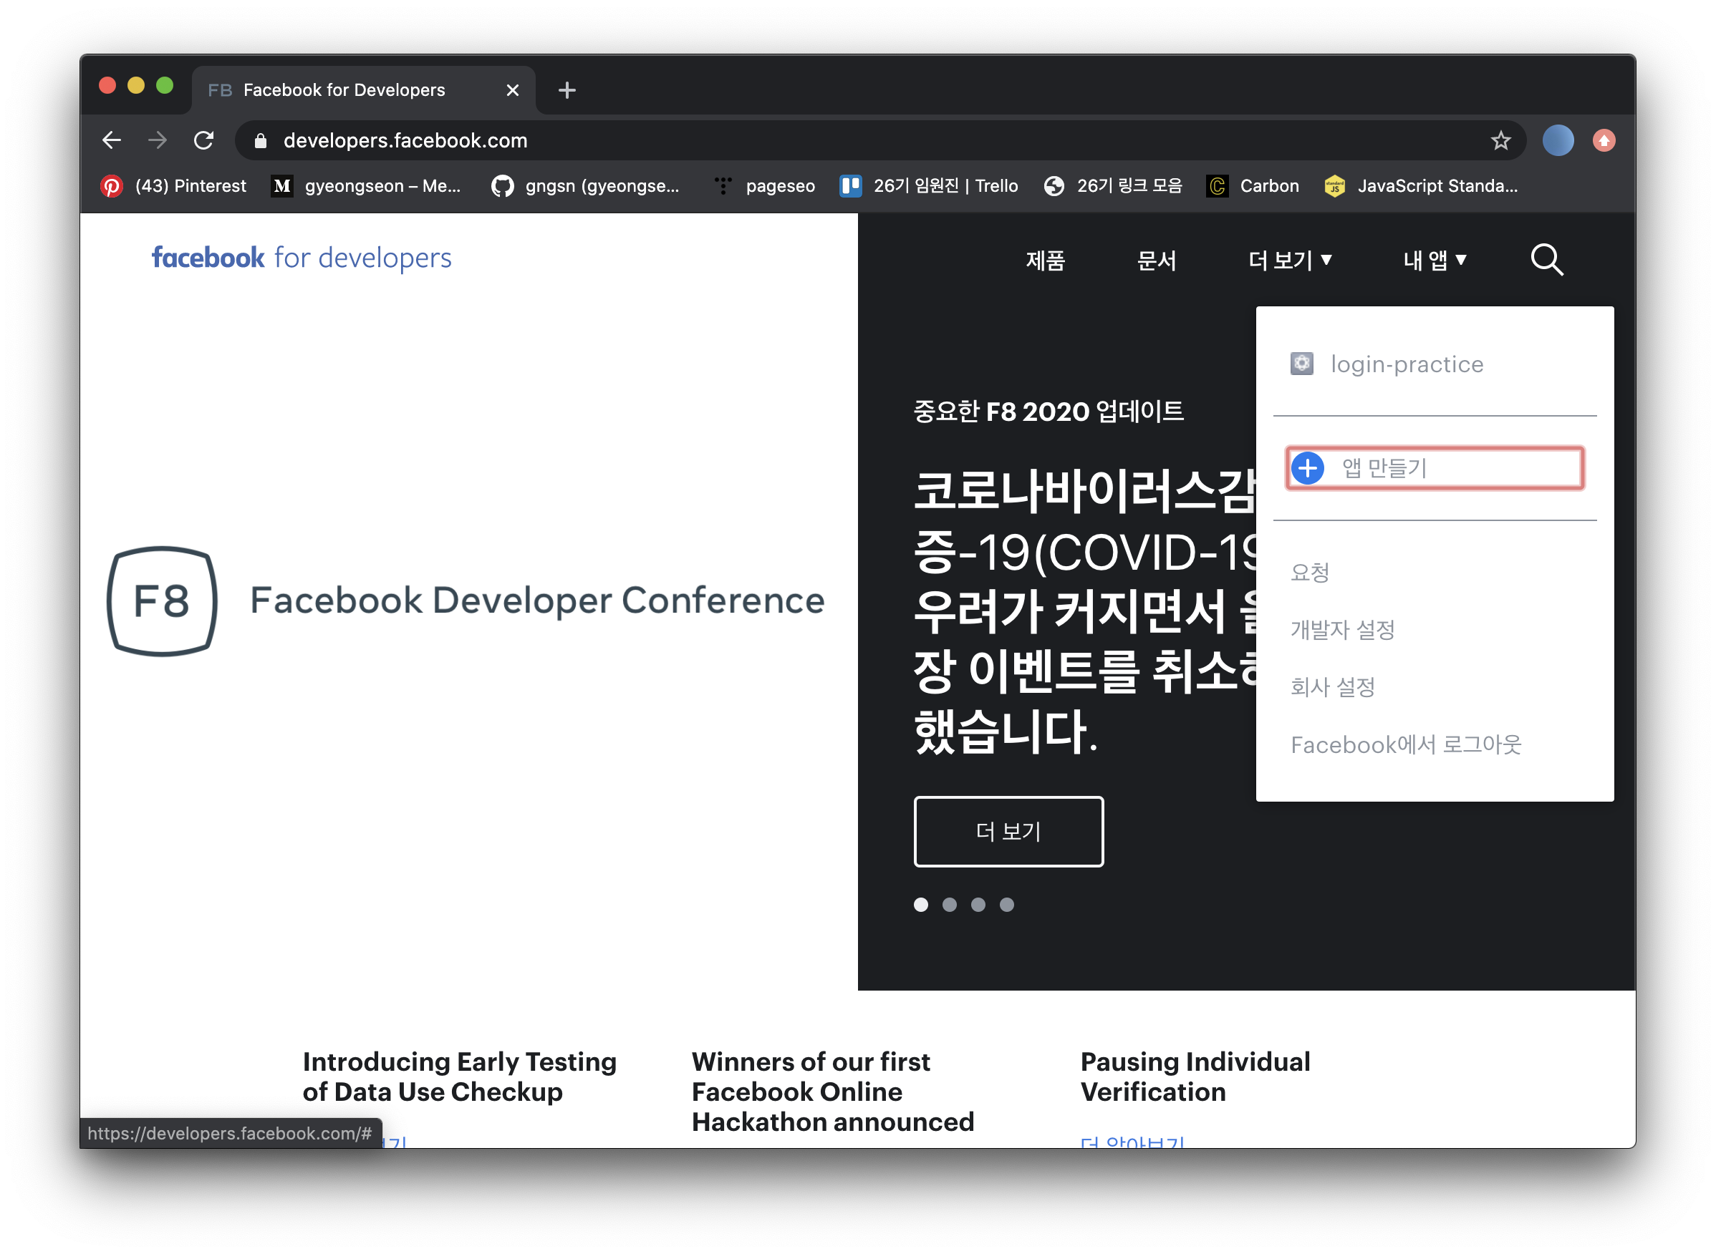The width and height of the screenshot is (1716, 1254).
Task: Open a new browser tab
Action: click(567, 90)
